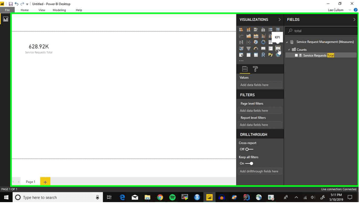This screenshot has width=359, height=203.
Task: Select the Stacked bar chart visual
Action: tap(241, 30)
